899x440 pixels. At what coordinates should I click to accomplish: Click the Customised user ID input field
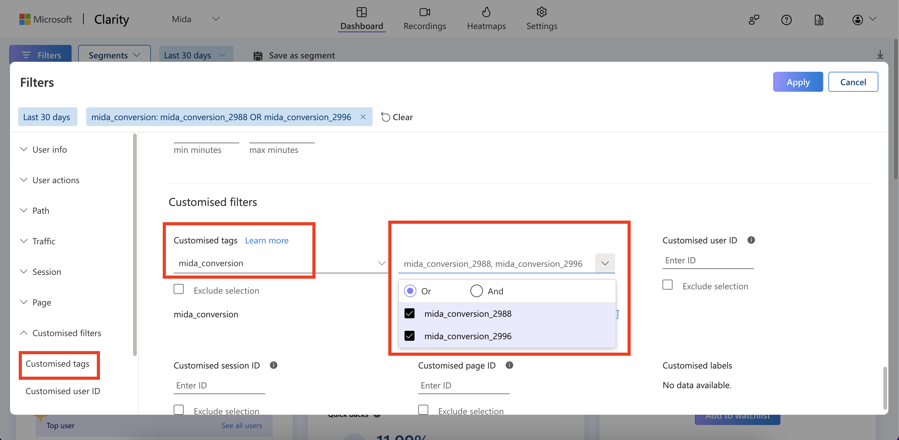(x=708, y=261)
